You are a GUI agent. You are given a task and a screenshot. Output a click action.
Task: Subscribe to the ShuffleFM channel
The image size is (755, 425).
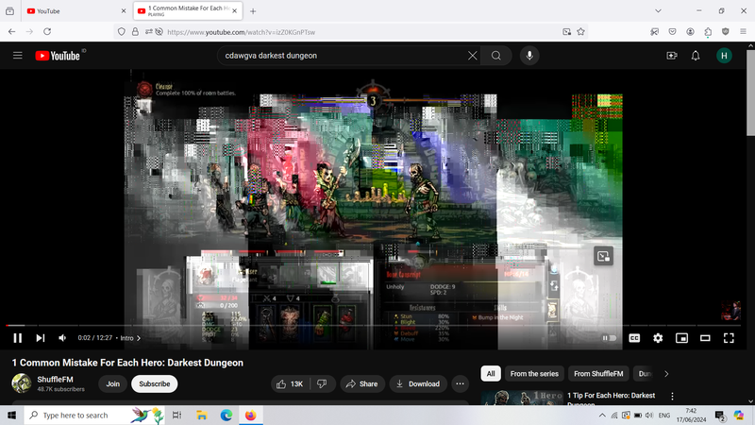pos(155,383)
